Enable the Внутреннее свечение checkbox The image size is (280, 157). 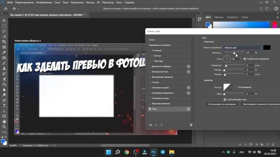pyautogui.click(x=150, y=77)
